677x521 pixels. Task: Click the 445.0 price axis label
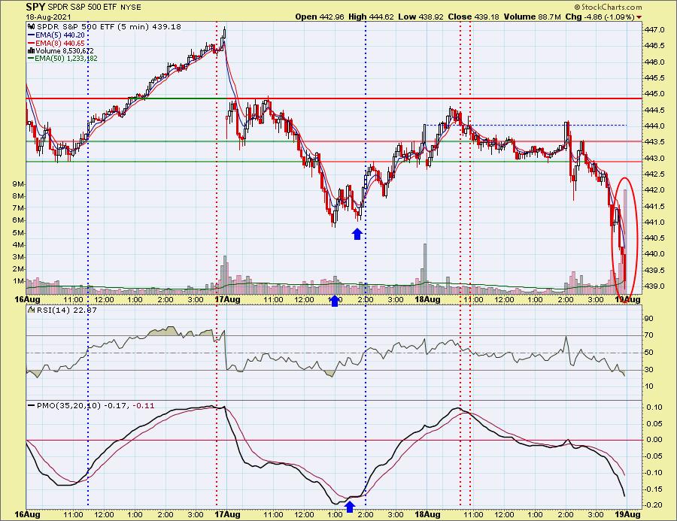(x=655, y=94)
